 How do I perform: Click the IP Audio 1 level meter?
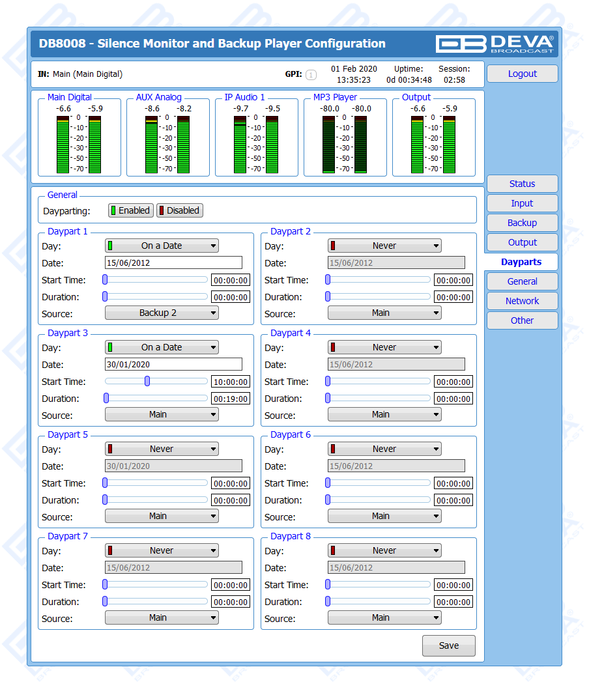(x=256, y=144)
